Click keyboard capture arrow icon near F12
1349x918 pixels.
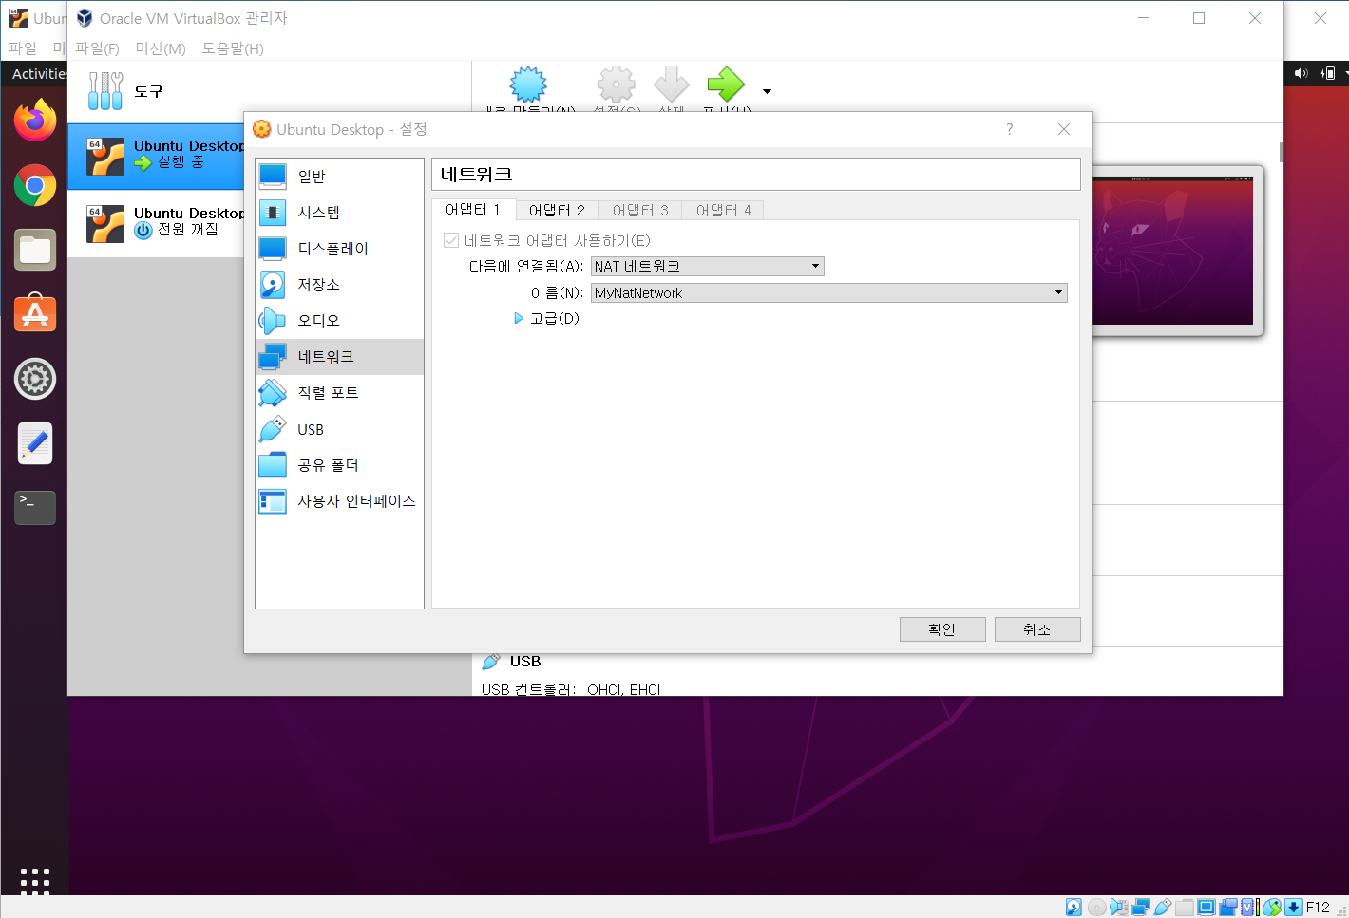(x=1293, y=908)
